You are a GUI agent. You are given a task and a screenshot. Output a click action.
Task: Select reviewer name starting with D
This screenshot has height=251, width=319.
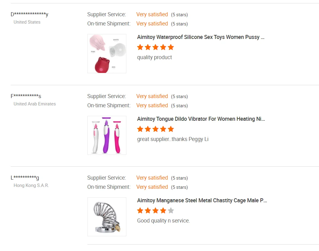tap(29, 14)
